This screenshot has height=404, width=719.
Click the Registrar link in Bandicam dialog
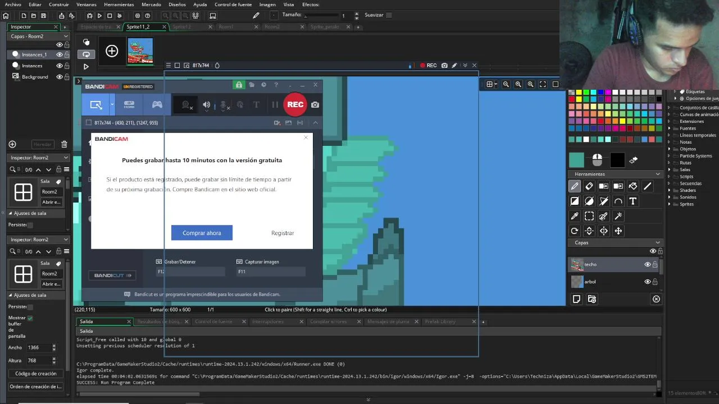[x=283, y=233]
